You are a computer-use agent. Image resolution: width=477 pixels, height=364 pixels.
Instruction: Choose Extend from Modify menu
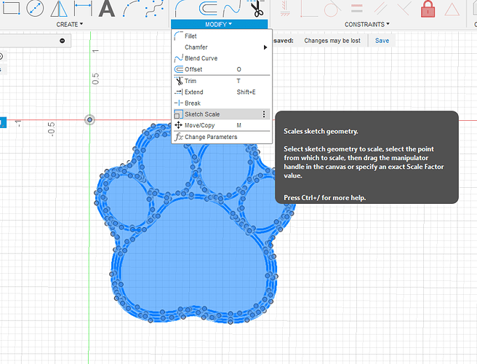click(222, 92)
